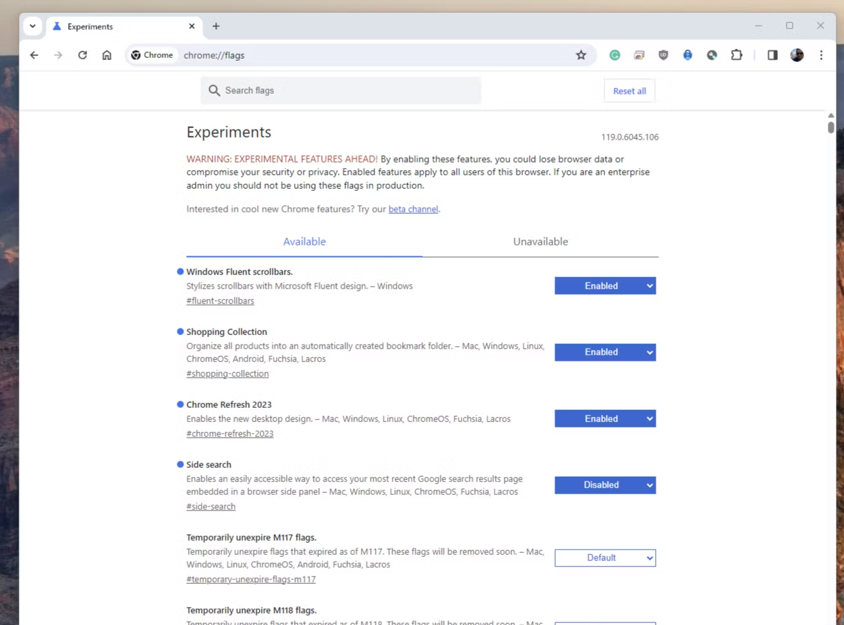Viewport: 844px width, 625px height.
Task: Open a new tab with plus button
Action: coord(216,26)
